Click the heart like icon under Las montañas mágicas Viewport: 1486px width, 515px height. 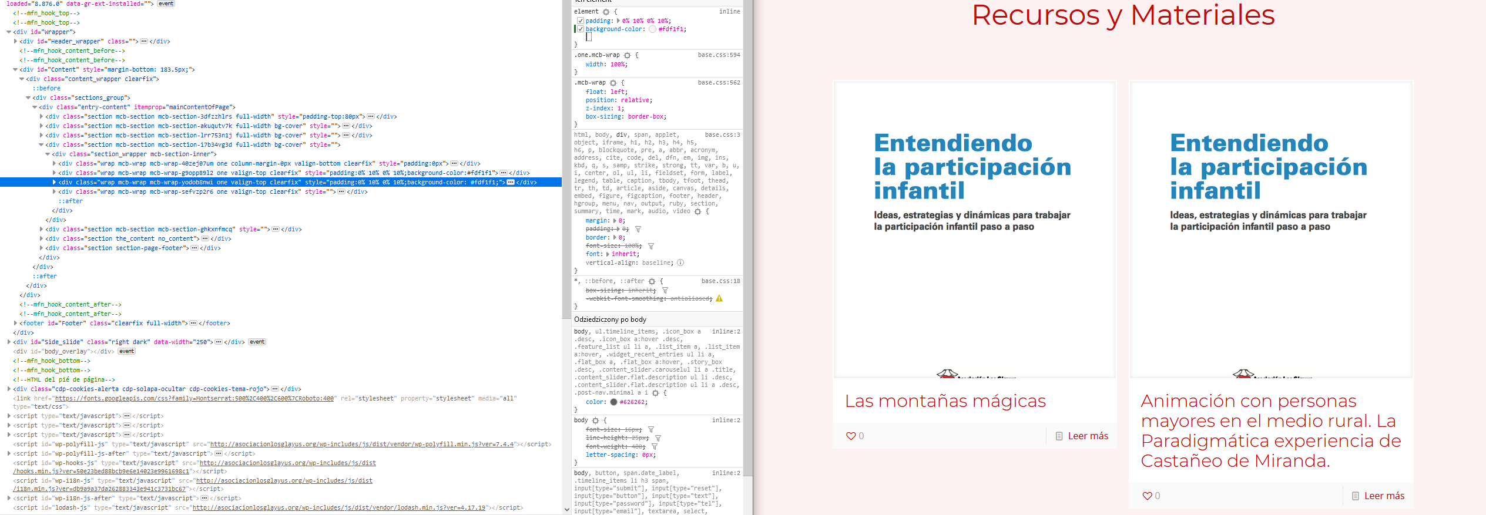[850, 436]
